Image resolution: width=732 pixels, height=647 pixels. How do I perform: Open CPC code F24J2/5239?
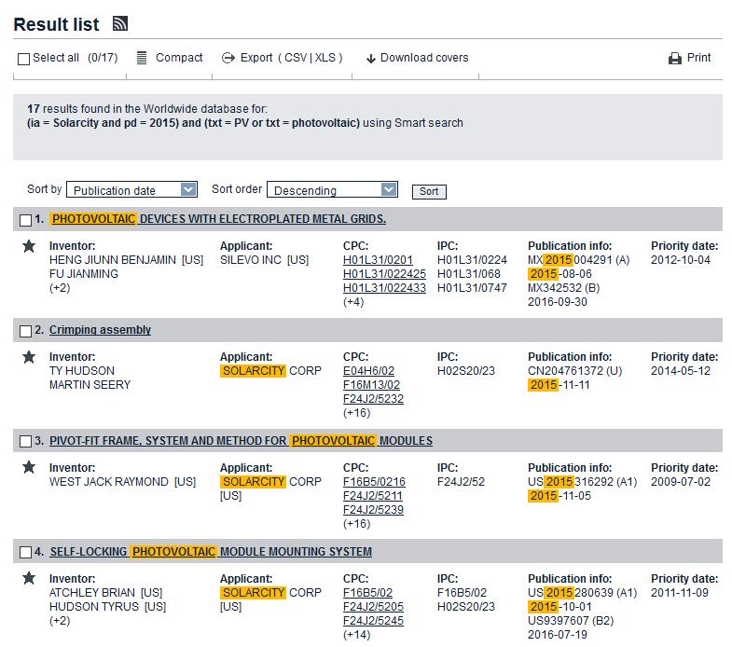[x=373, y=510]
